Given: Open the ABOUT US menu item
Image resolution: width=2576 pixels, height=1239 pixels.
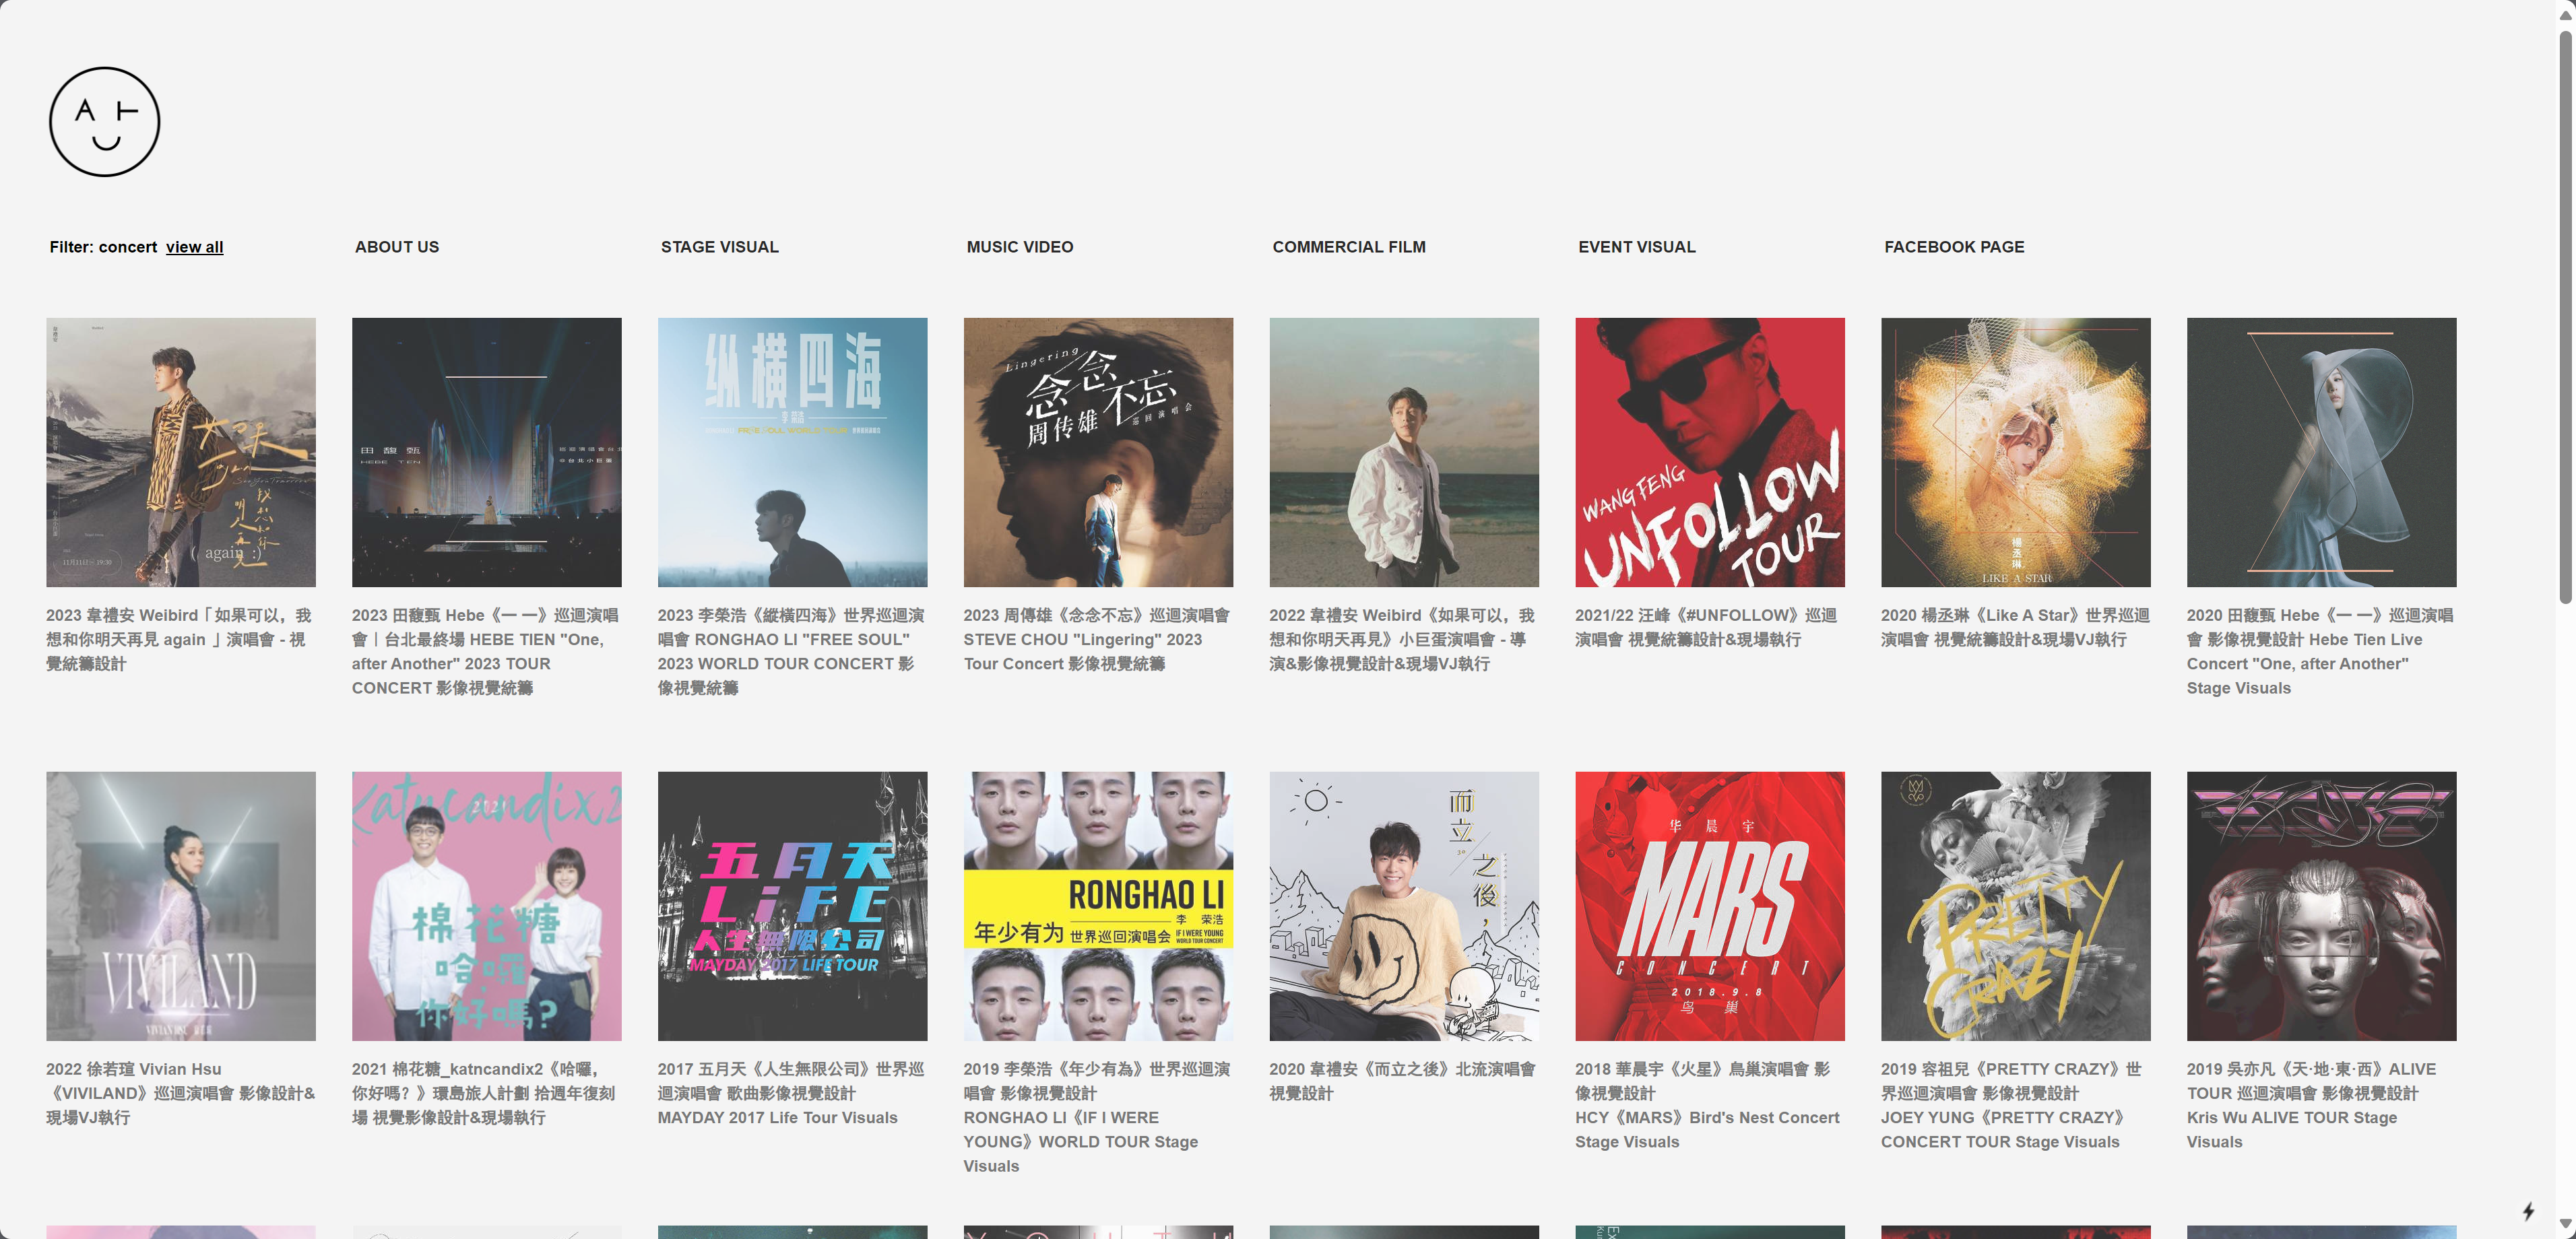Looking at the screenshot, I should coord(396,247).
